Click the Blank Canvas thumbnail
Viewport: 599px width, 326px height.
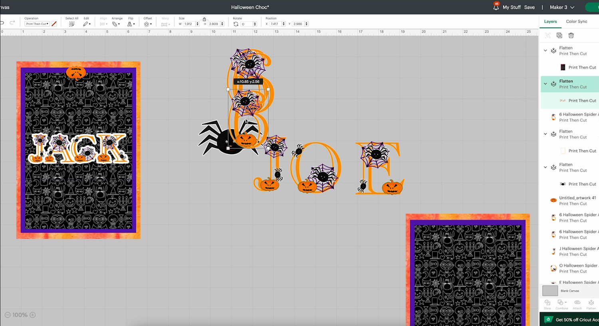550,291
